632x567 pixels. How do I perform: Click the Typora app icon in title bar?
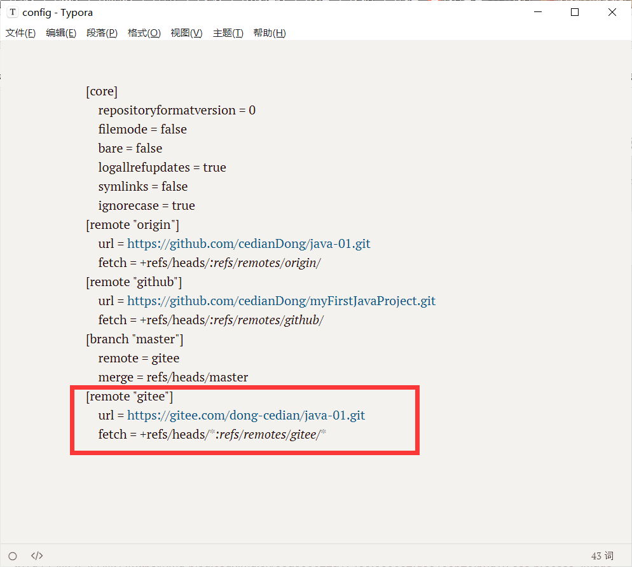(13, 12)
